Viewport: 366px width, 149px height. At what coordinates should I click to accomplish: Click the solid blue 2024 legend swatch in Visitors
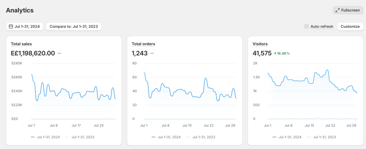[274, 137]
